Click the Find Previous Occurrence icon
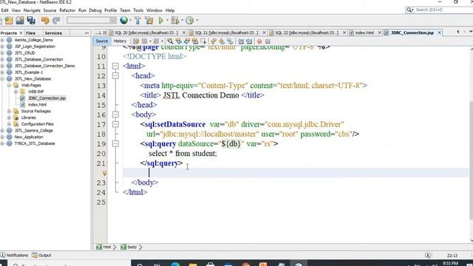473x266 pixels. pos(178,41)
